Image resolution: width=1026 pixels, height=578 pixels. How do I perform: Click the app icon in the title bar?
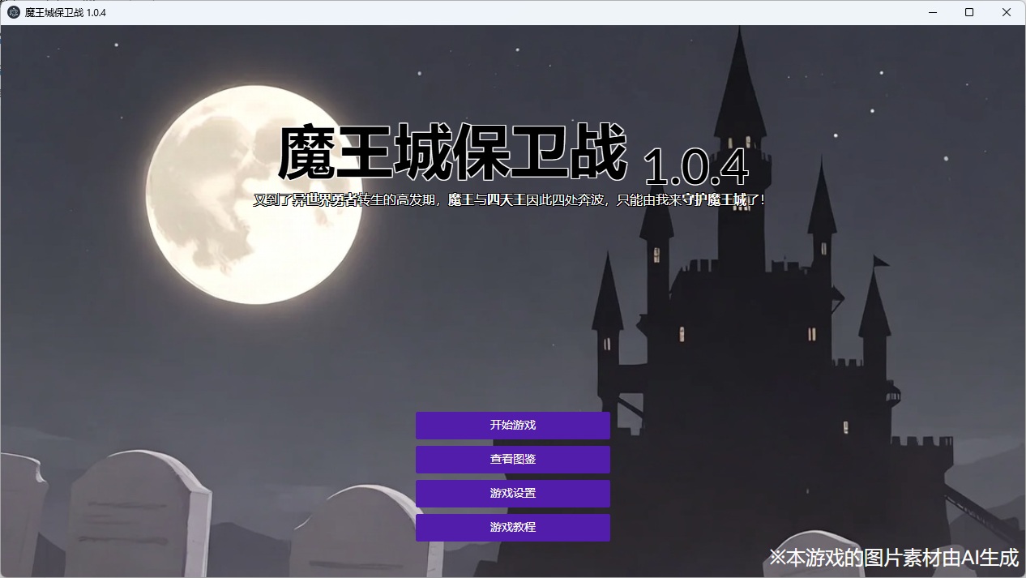[x=14, y=12]
